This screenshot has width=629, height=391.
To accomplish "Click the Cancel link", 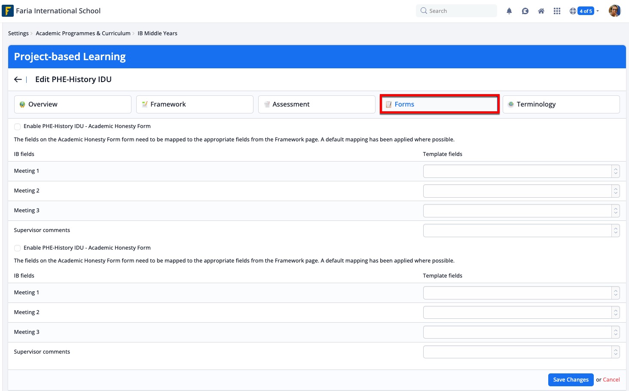I will coord(611,380).
